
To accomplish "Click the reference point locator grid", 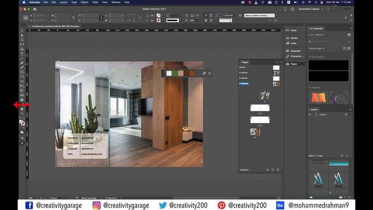I will 26,18.
